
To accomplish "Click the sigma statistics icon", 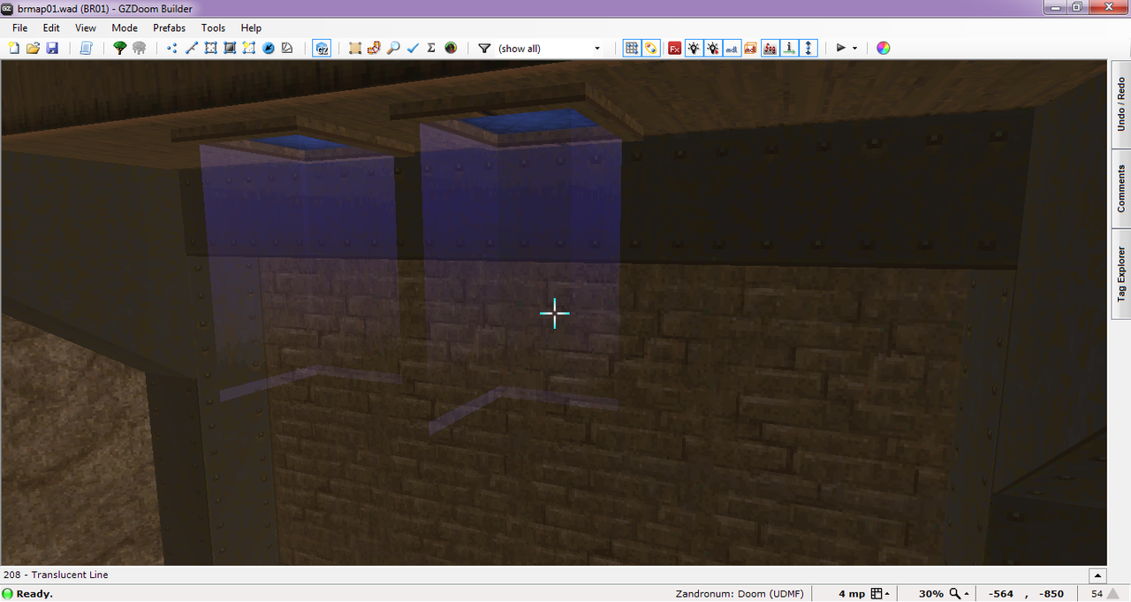I will (x=431, y=48).
